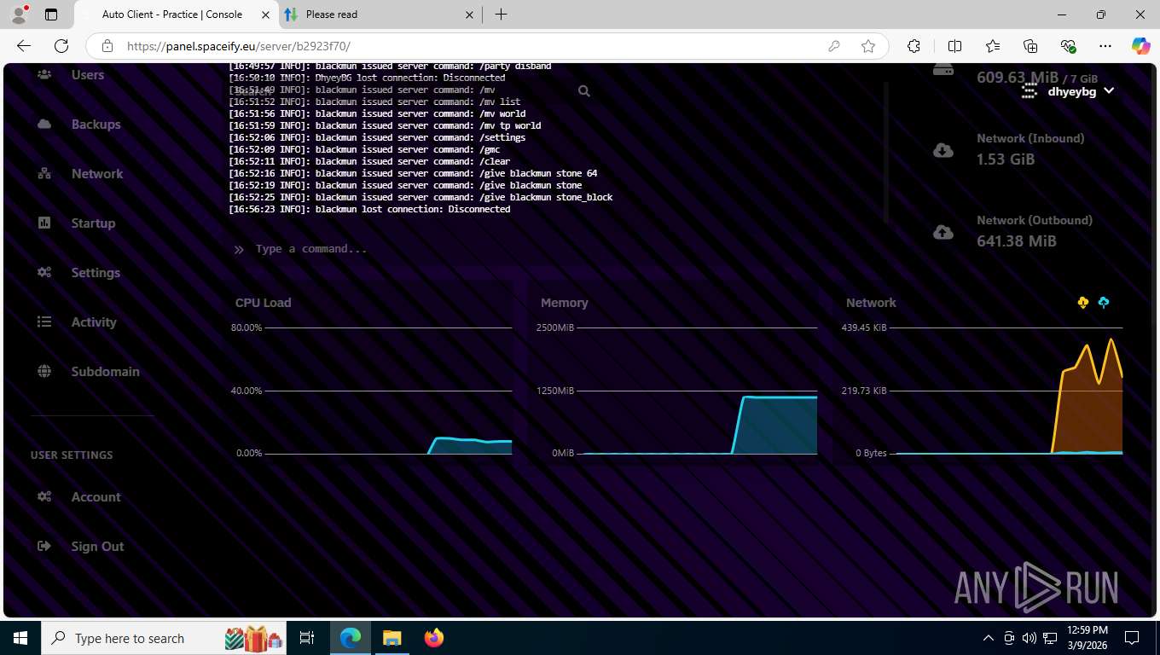Open the notifications center icon
Image resolution: width=1160 pixels, height=655 pixels.
point(1132,638)
